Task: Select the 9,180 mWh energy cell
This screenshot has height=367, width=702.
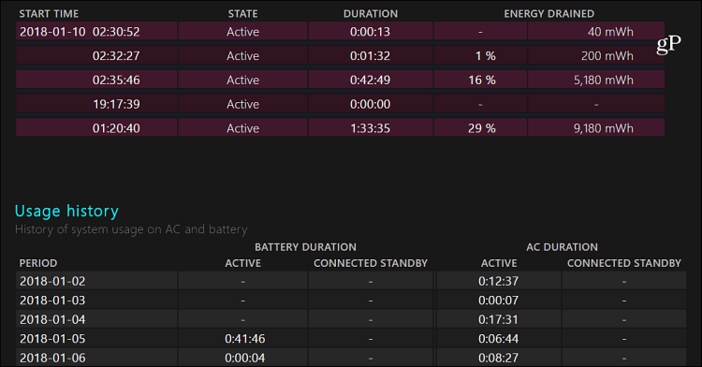Action: (596, 128)
